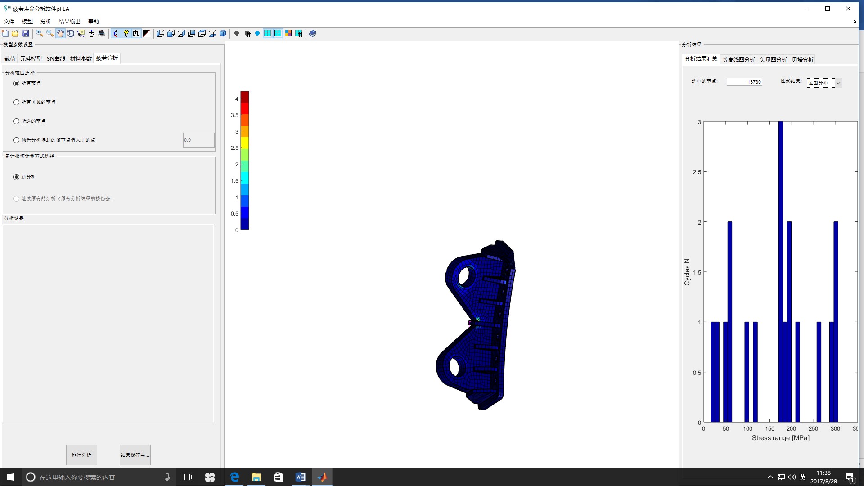864x486 pixels.
Task: Switch to the 材料参数 tab
Action: (x=81, y=58)
